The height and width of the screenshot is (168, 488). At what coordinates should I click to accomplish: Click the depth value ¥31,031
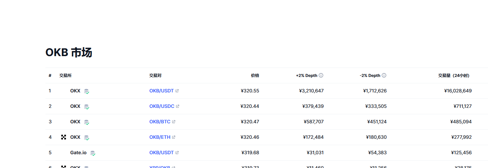(315, 153)
